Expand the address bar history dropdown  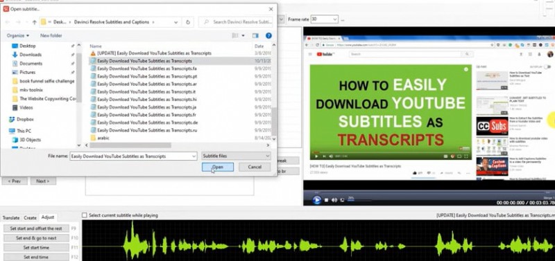point(176,22)
